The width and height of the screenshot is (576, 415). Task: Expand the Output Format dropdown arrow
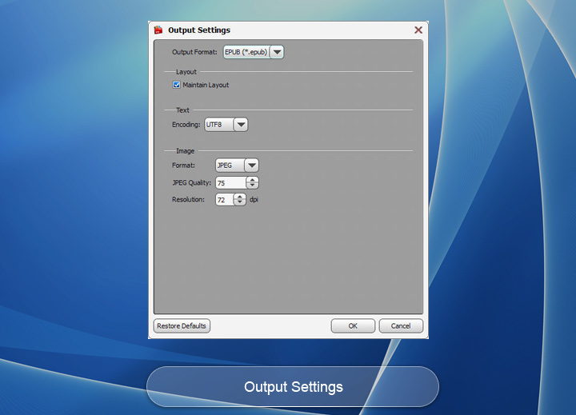click(277, 52)
